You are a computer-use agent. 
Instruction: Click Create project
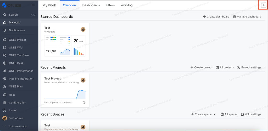201,67
